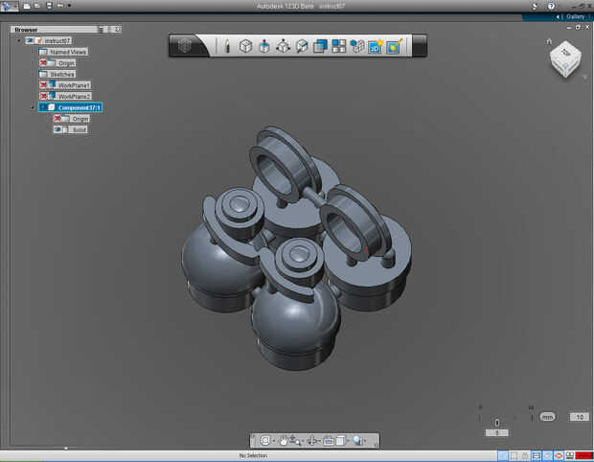Toggle visibility of WorkPlane1
This screenshot has height=462, width=594.
pos(44,85)
